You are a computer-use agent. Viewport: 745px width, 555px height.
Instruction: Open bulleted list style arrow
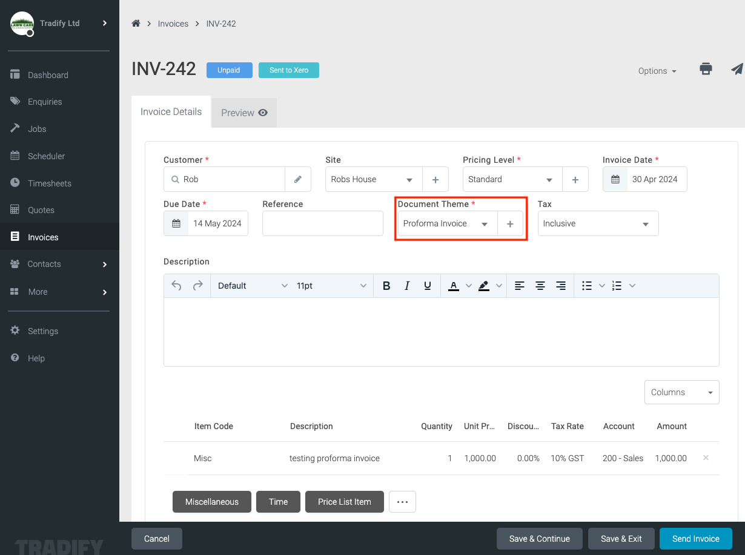602,286
